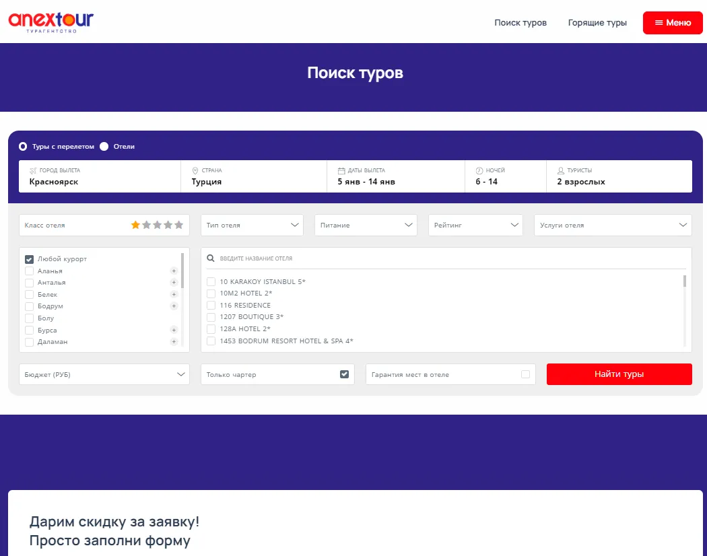Open the Страна selector showing Турция
This screenshot has width=707, height=556.
click(x=254, y=176)
